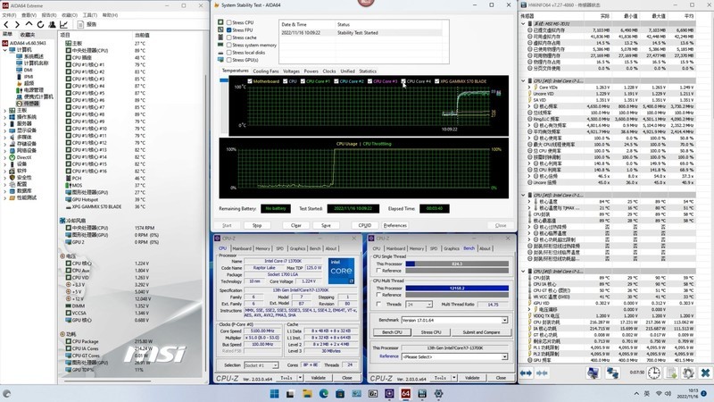Uncheck Stress FPU checkbox
Image resolution: width=714 pixels, height=402 pixels.
coord(229,29)
